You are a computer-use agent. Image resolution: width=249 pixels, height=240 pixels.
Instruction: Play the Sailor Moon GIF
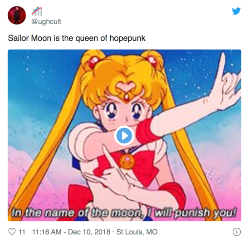(x=124, y=136)
